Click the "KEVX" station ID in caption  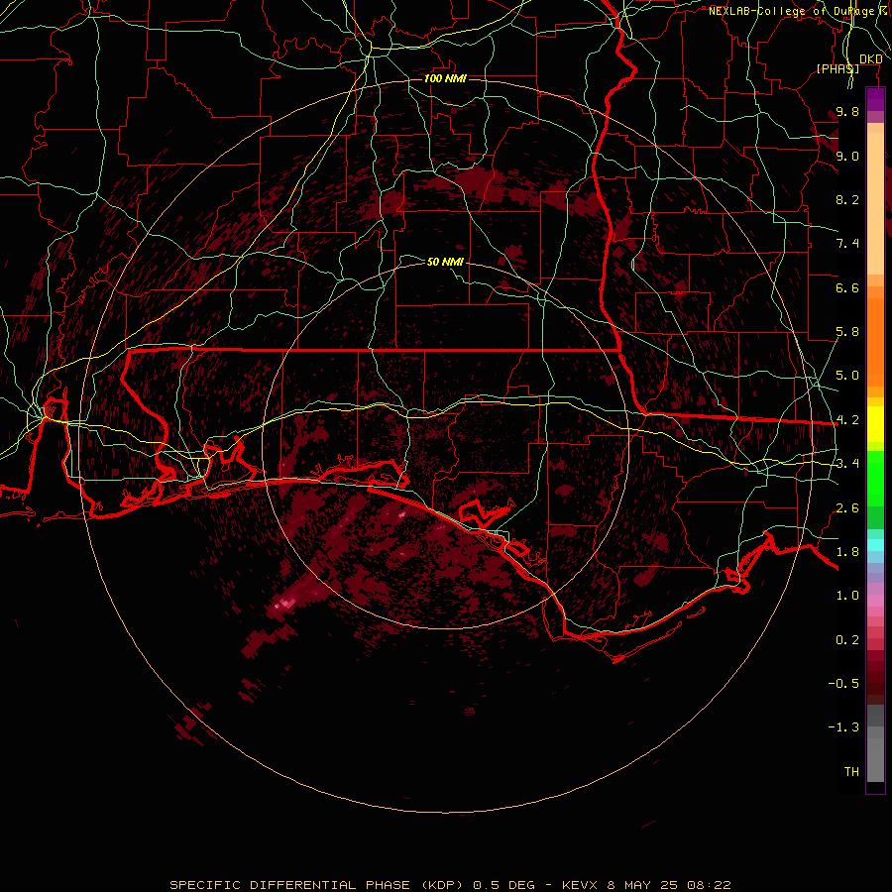click(x=580, y=885)
